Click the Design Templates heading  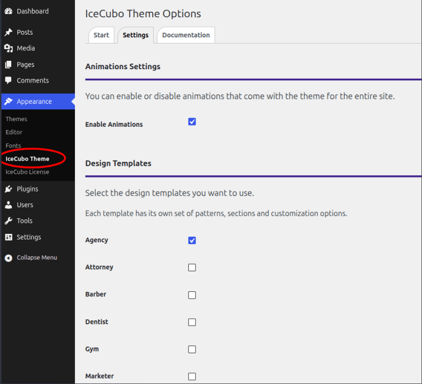coord(118,164)
